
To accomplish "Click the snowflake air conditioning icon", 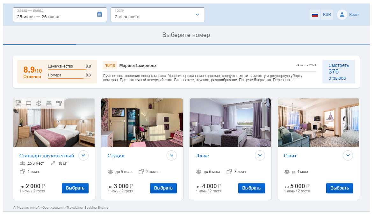I will (x=39, y=103).
